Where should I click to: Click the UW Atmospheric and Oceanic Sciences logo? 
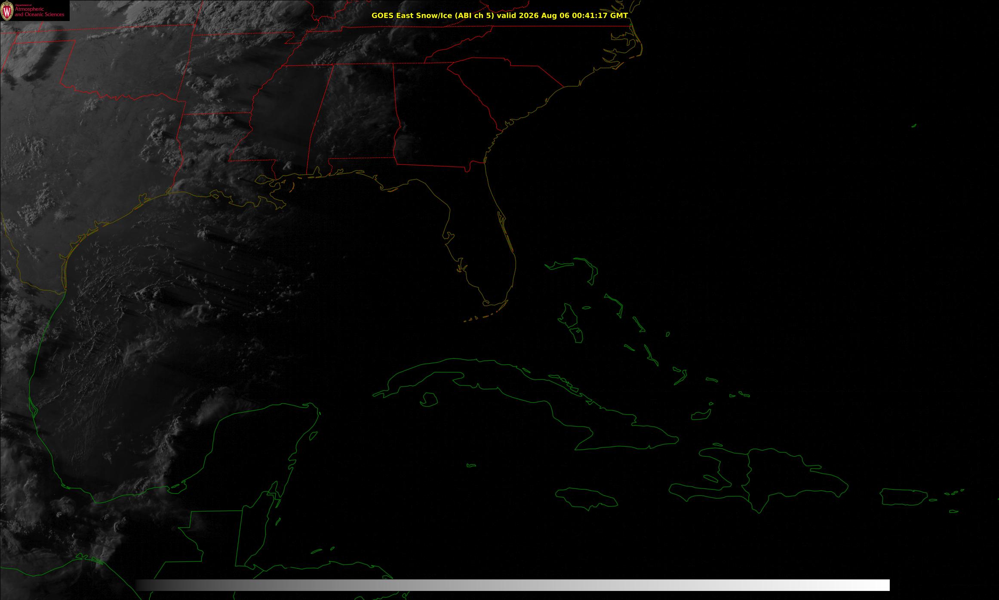(x=34, y=11)
